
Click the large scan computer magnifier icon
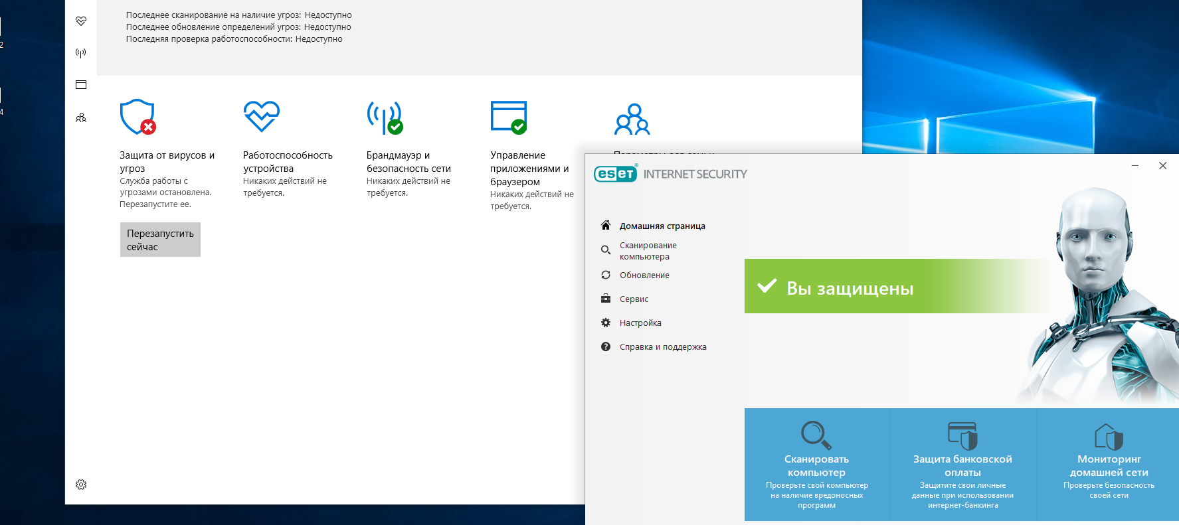pos(816,435)
